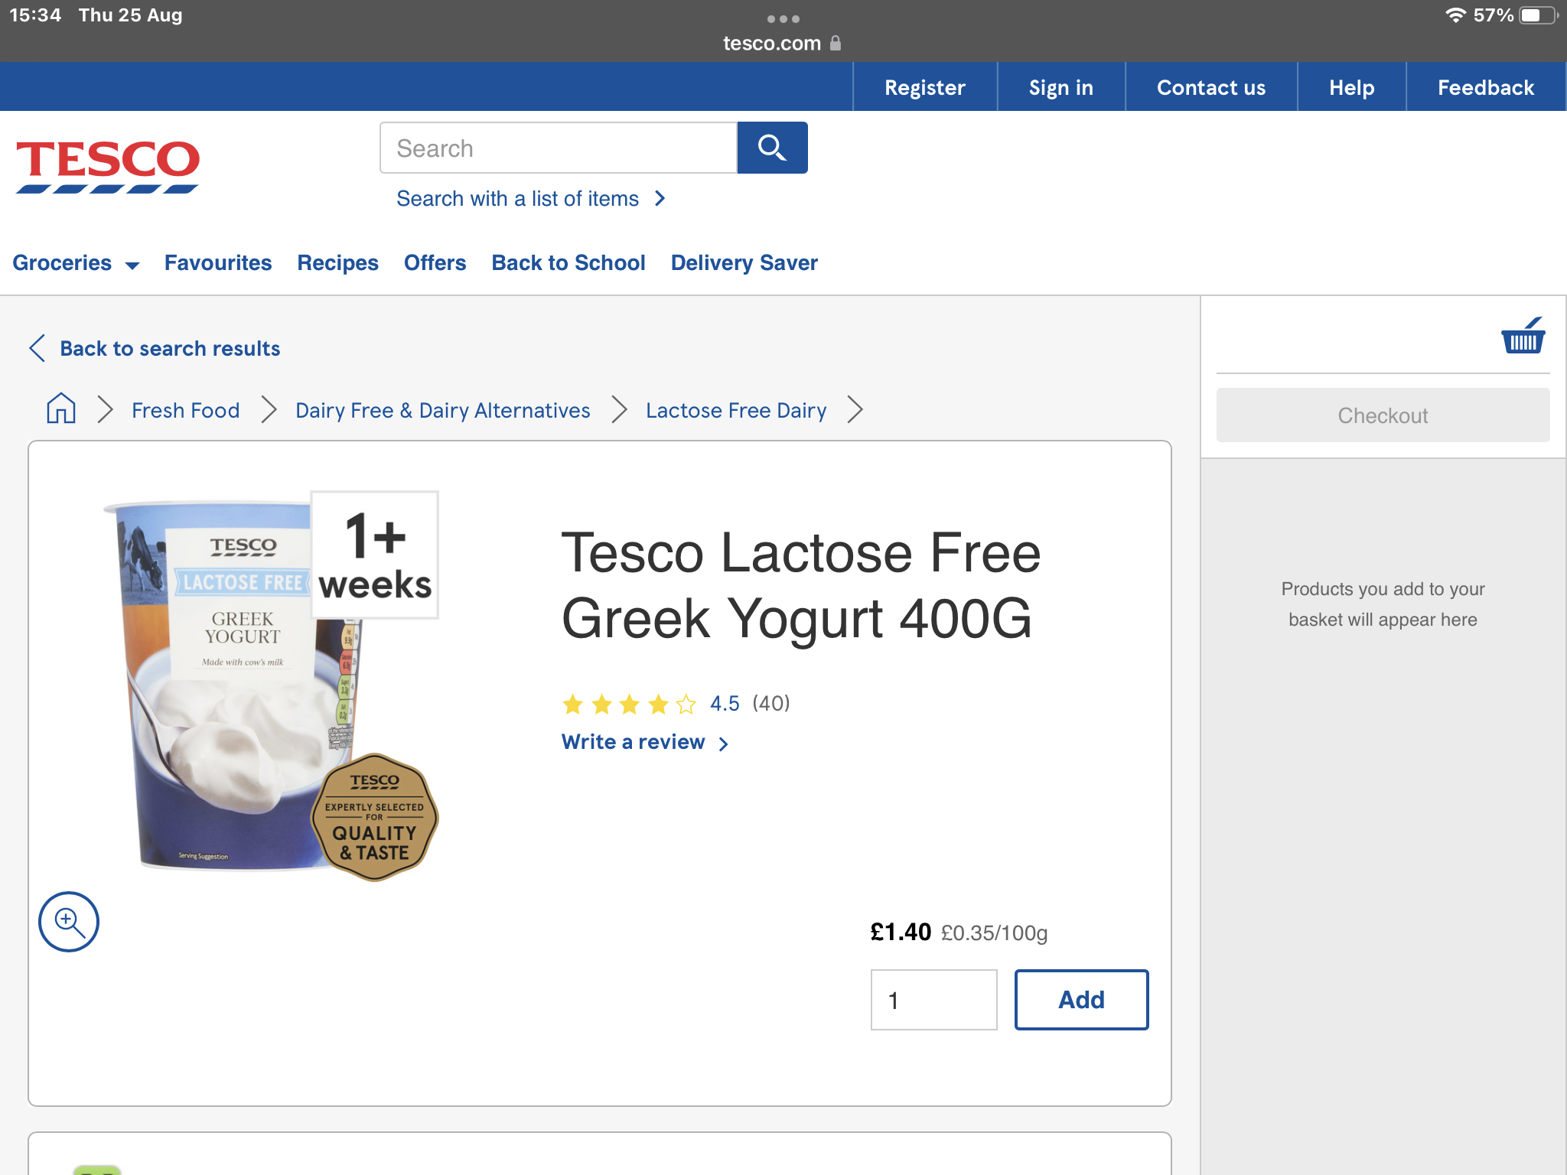This screenshot has height=1175, width=1567.
Task: Click the Sign in link
Action: pyautogui.click(x=1060, y=88)
